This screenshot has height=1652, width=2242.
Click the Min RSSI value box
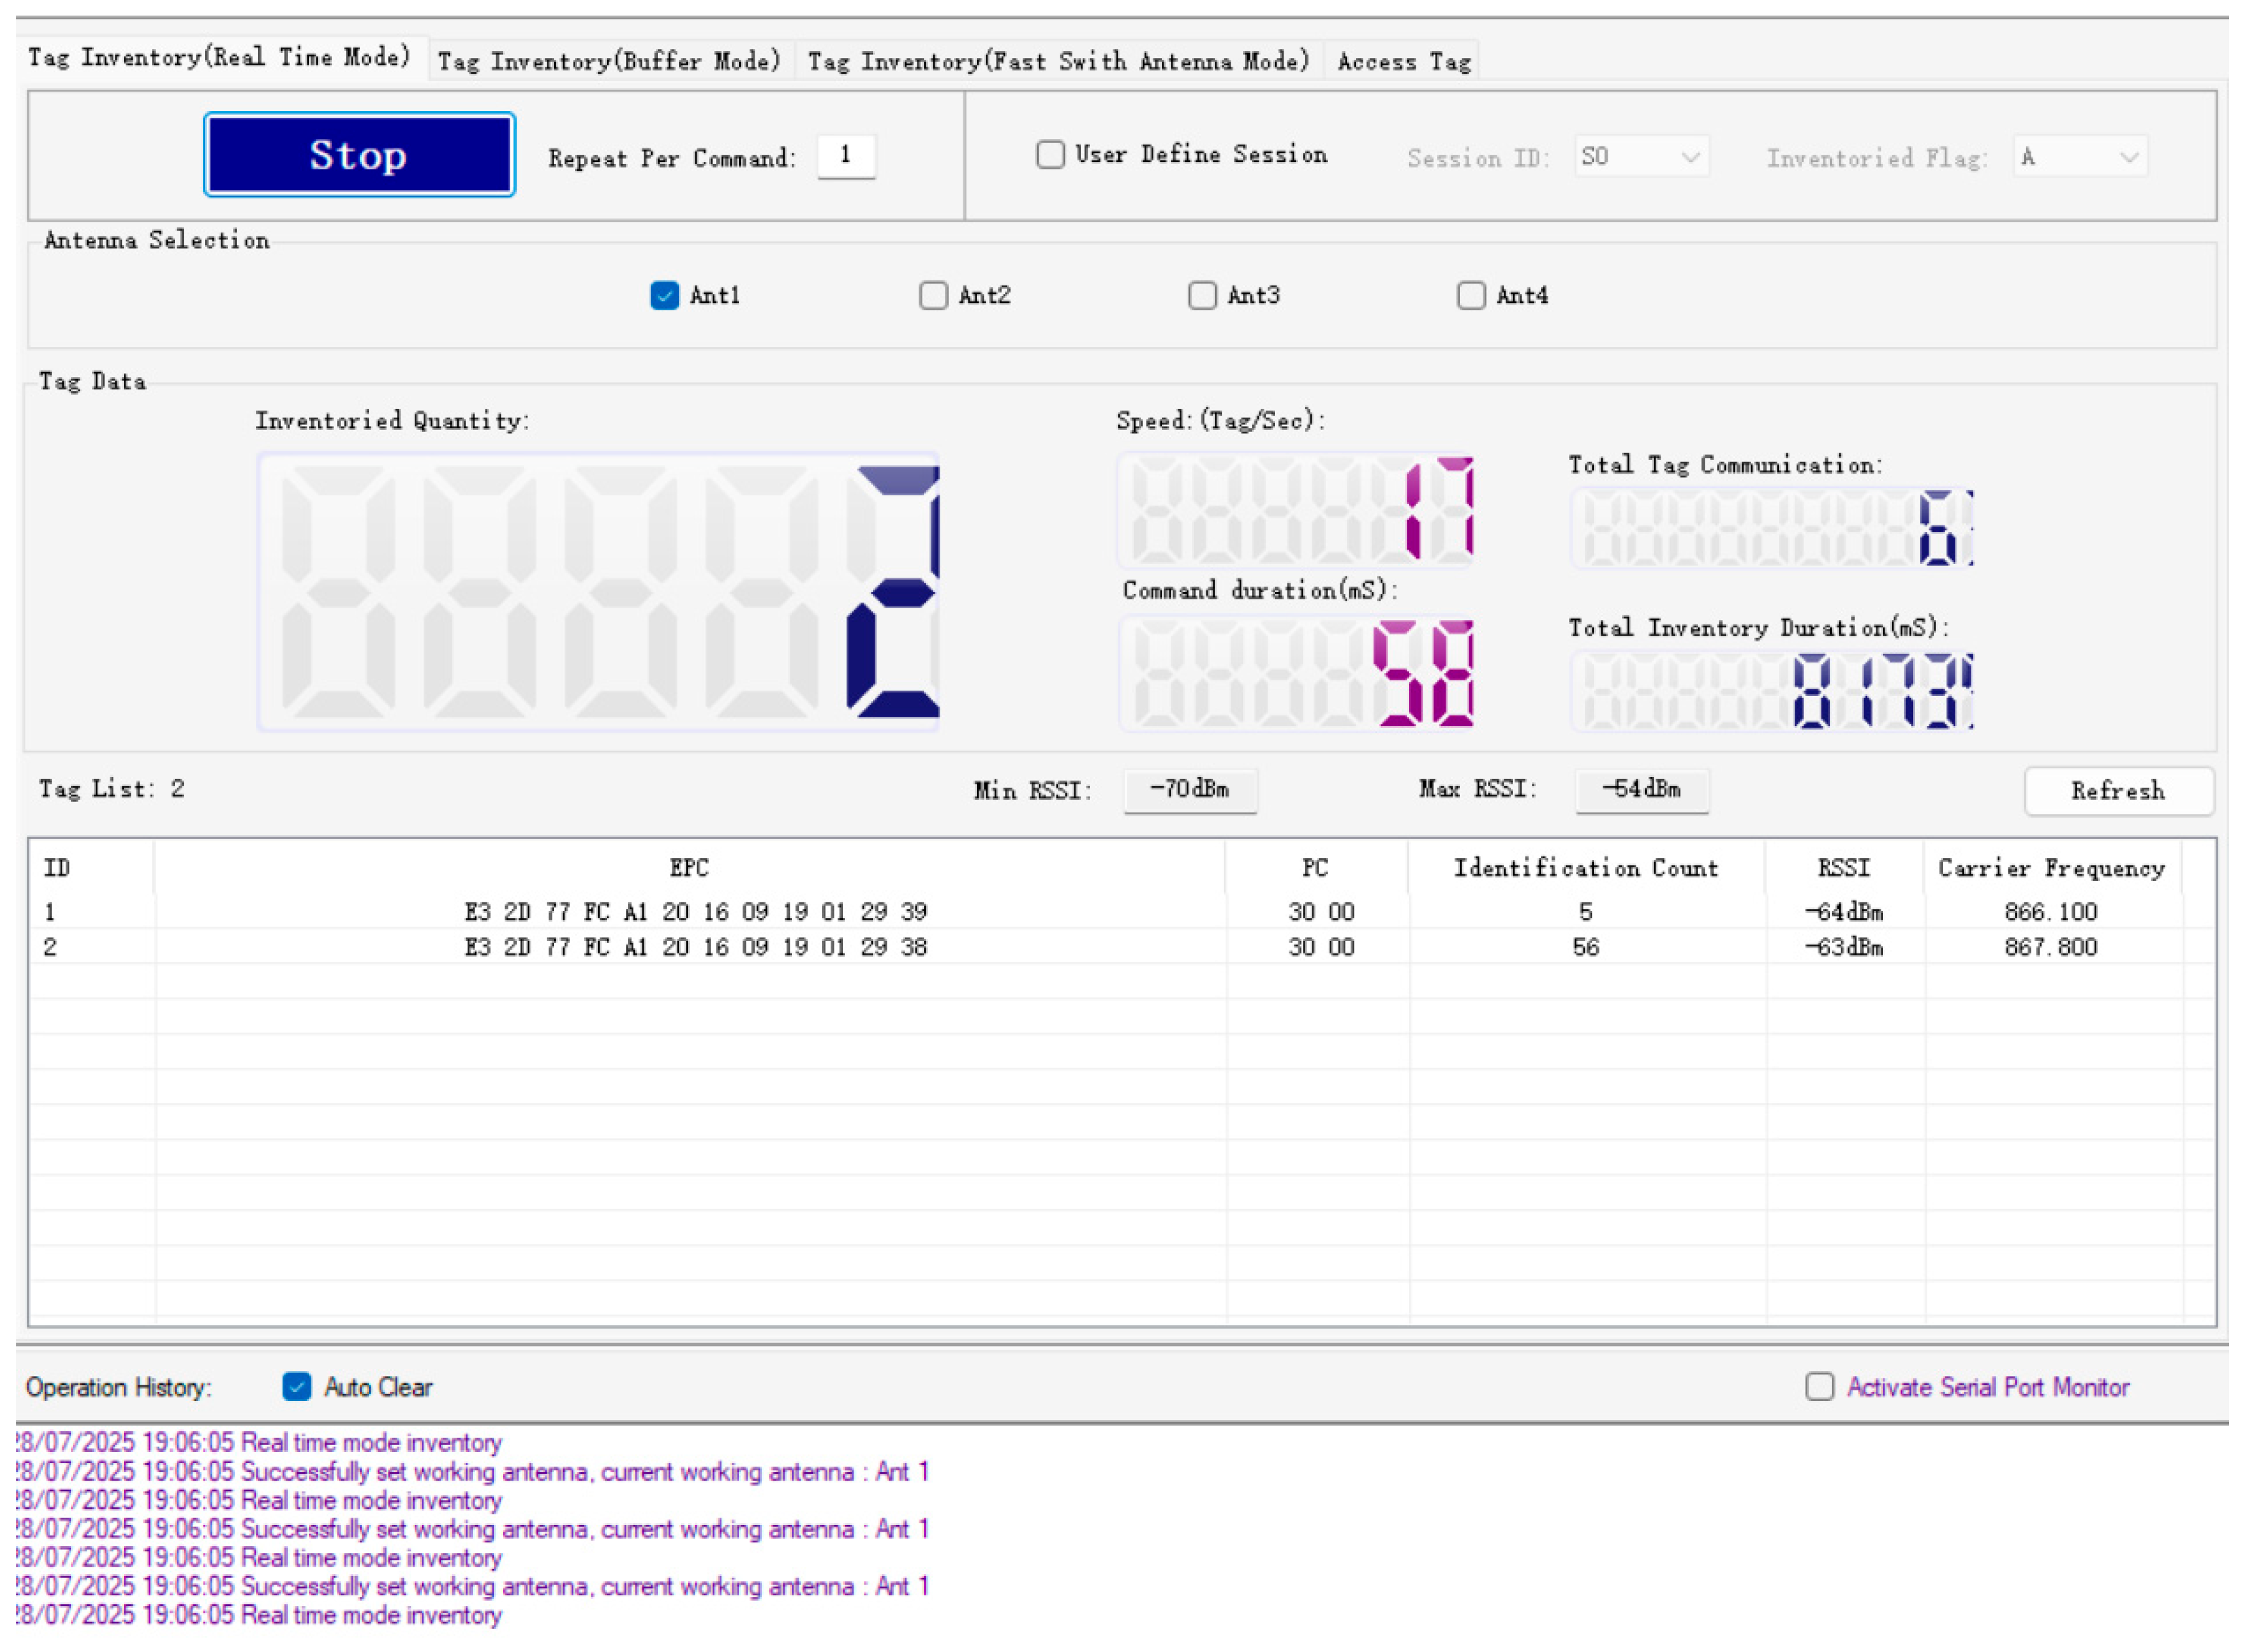pos(1189,790)
